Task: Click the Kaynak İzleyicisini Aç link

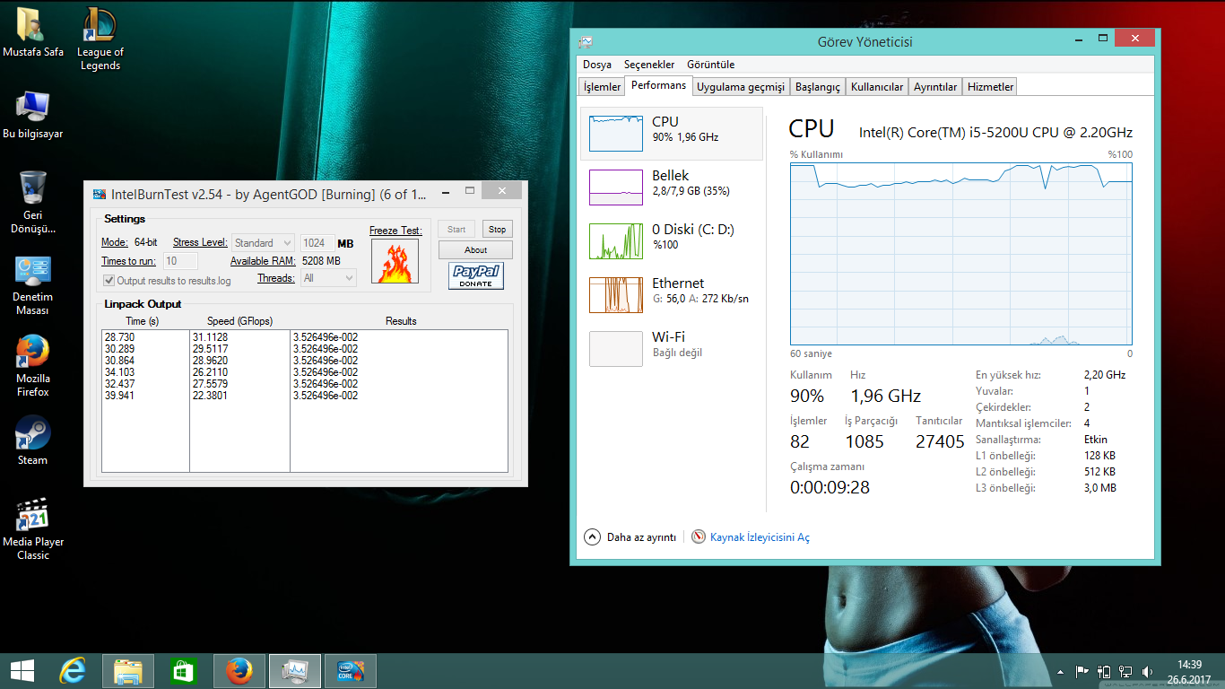Action: coord(759,537)
